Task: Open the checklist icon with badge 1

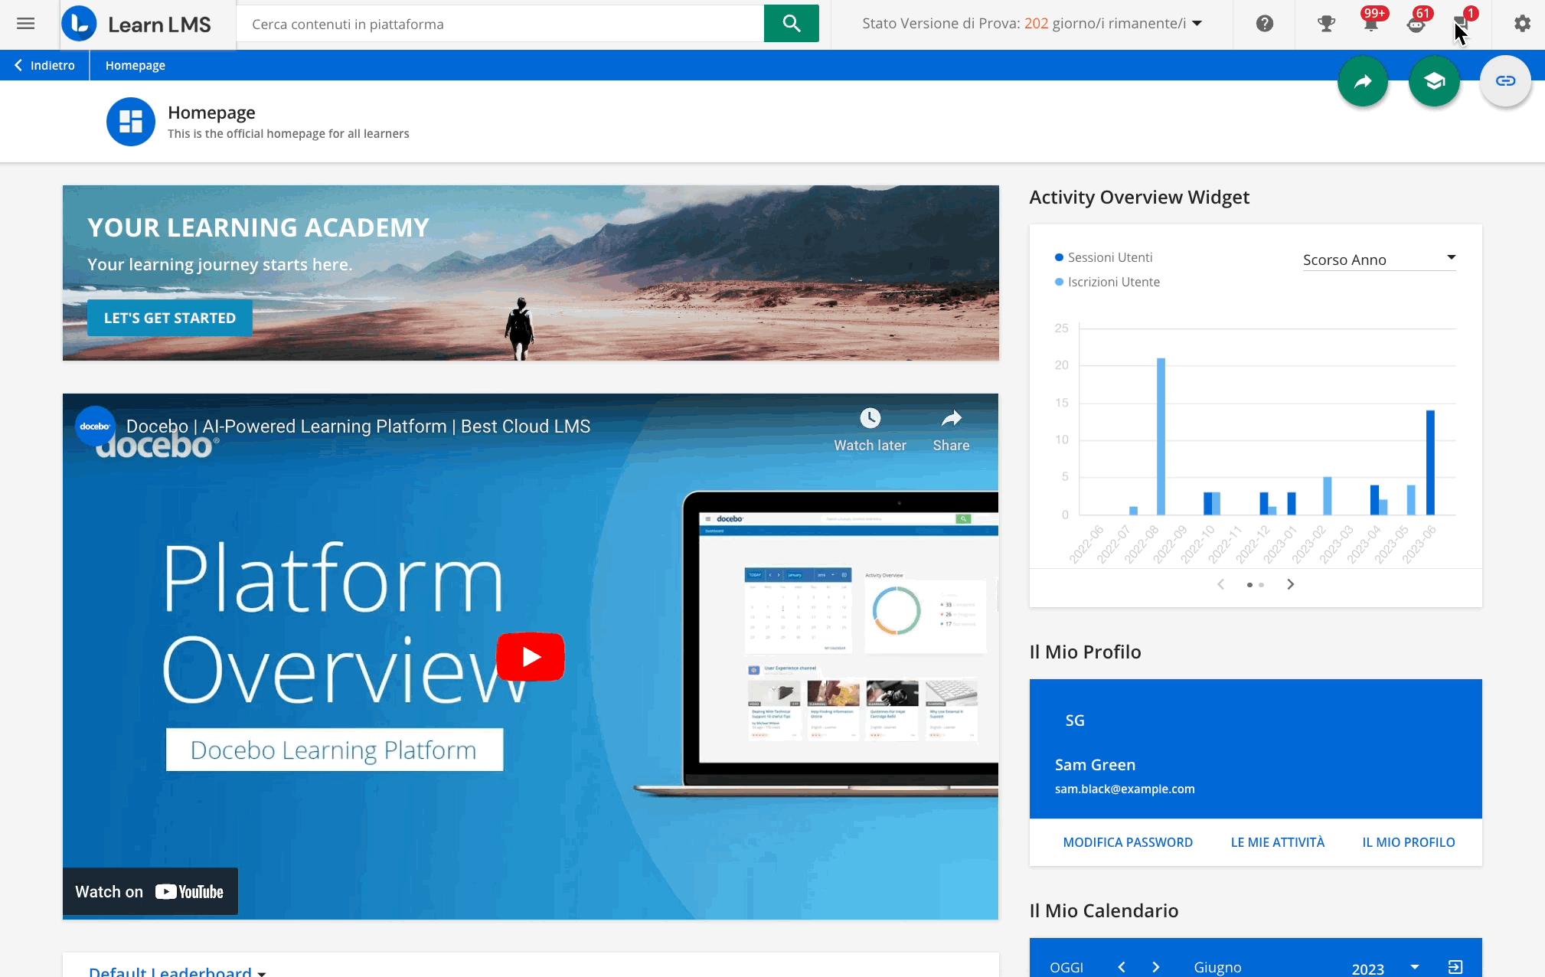Action: pos(1461,23)
